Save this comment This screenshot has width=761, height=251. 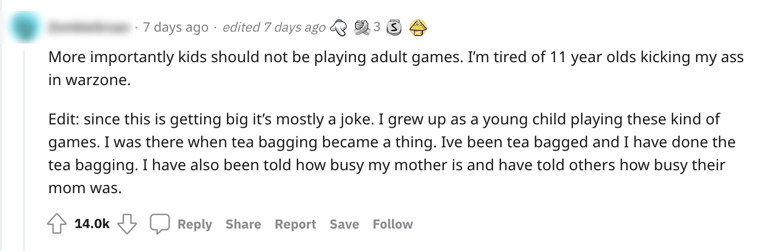point(344,224)
